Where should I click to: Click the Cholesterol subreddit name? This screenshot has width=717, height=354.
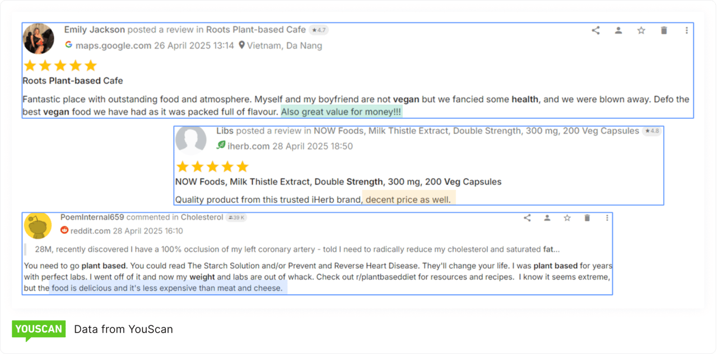coord(202,217)
